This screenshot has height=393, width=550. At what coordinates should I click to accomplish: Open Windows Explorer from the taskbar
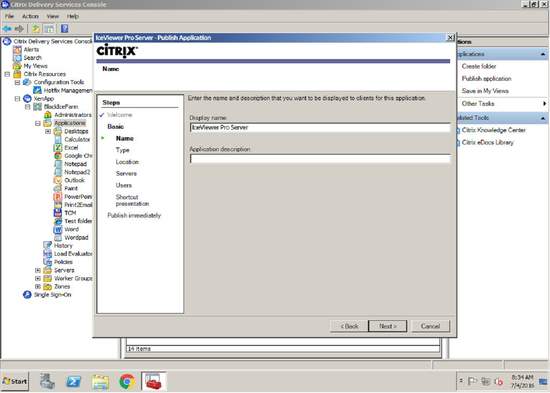[x=101, y=382]
